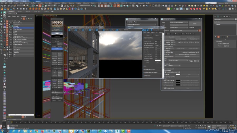Switch to Effects tab in Environment window
The height and width of the screenshot is (133, 237).
[135, 22]
